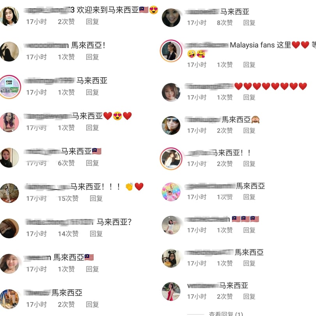This screenshot has height=316, width=316.
Task: Open the story-ring avatar beside Malaysia fans comment
Action: [171, 51]
